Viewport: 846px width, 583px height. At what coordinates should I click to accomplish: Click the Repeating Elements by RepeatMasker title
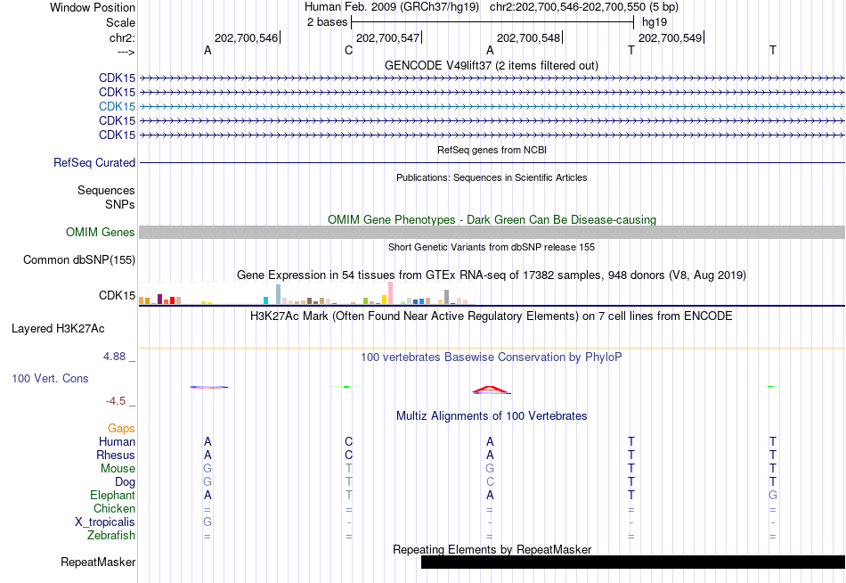click(492, 549)
